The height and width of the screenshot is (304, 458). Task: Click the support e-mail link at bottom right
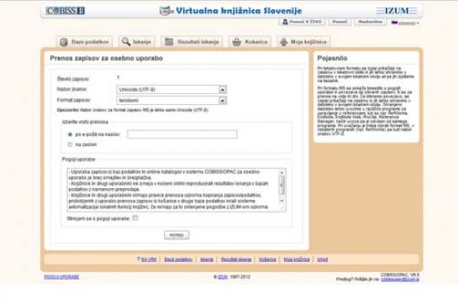[400, 280]
